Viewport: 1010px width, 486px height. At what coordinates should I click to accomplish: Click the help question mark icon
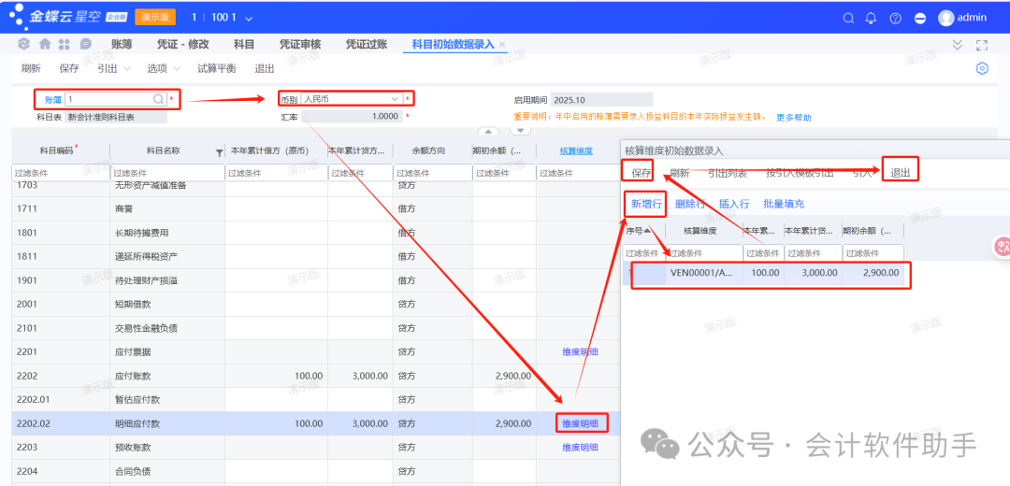(x=895, y=18)
